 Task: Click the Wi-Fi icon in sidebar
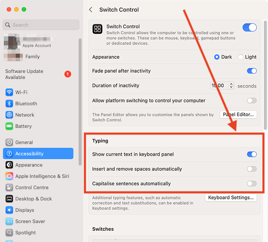[x=9, y=92]
